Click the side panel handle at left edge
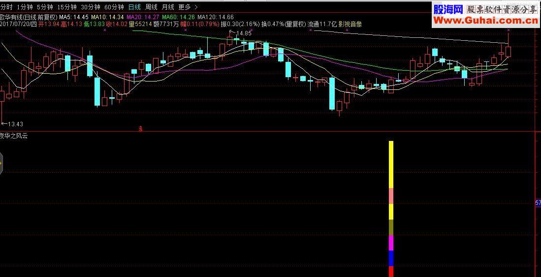Viewport: 541px width, 277px height. pyautogui.click(x=1, y=163)
